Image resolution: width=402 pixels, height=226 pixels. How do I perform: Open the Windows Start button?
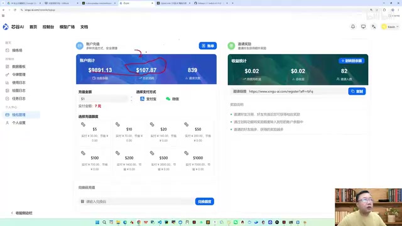(x=97, y=222)
